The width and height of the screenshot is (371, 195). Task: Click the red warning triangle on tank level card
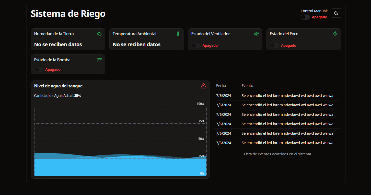tap(203, 86)
